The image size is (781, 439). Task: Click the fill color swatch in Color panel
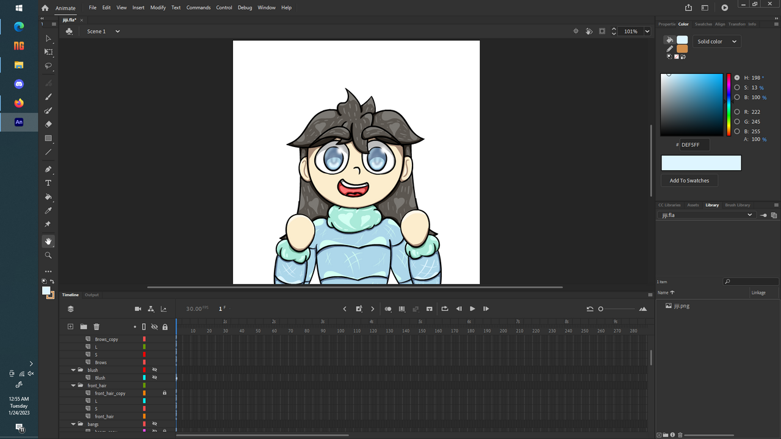coord(682,40)
